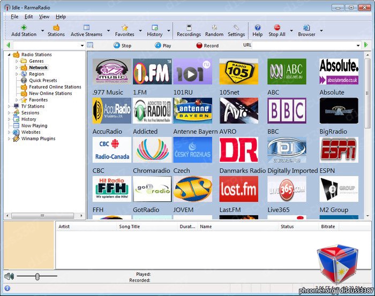Open the Live365 network thumbnail

[287, 189]
